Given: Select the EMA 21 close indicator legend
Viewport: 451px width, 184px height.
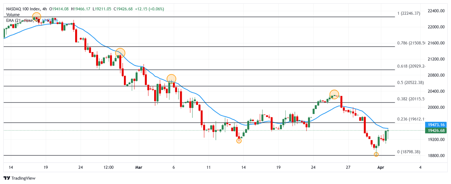Looking at the screenshot, I should coord(21,21).
